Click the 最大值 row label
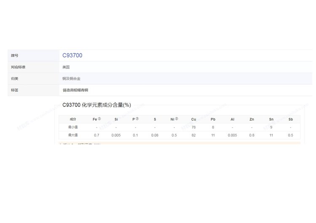 pos(73,135)
